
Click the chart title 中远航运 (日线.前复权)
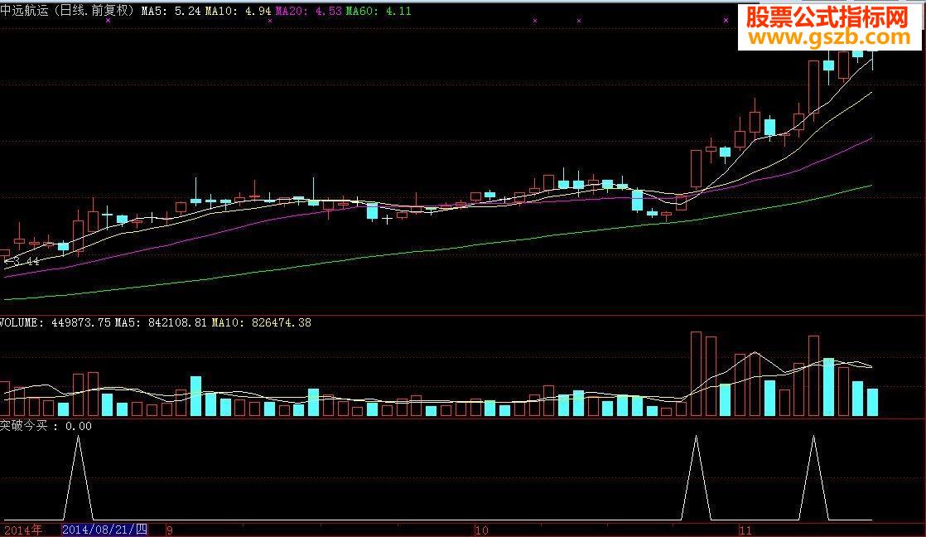pyautogui.click(x=67, y=11)
